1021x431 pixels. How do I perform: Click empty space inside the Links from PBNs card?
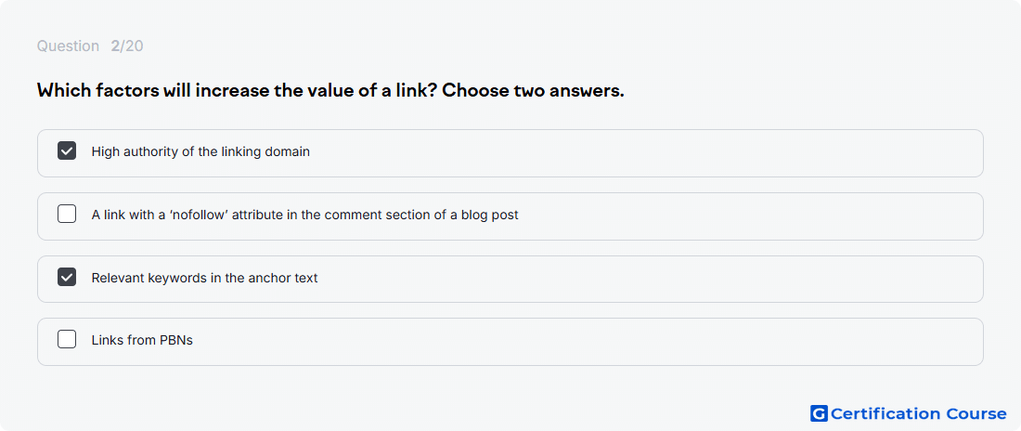[586, 342]
